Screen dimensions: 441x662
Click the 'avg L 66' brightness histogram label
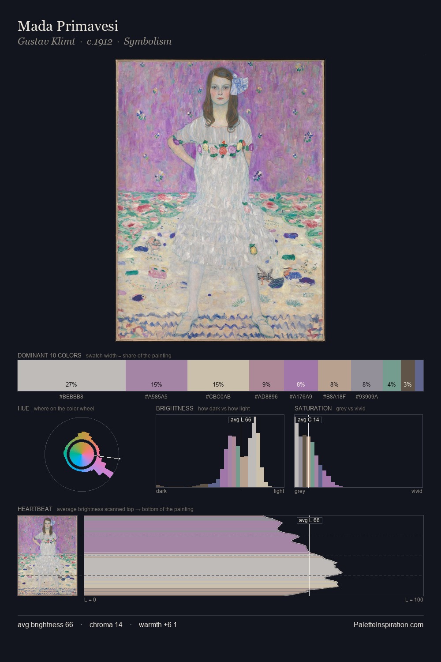(242, 419)
